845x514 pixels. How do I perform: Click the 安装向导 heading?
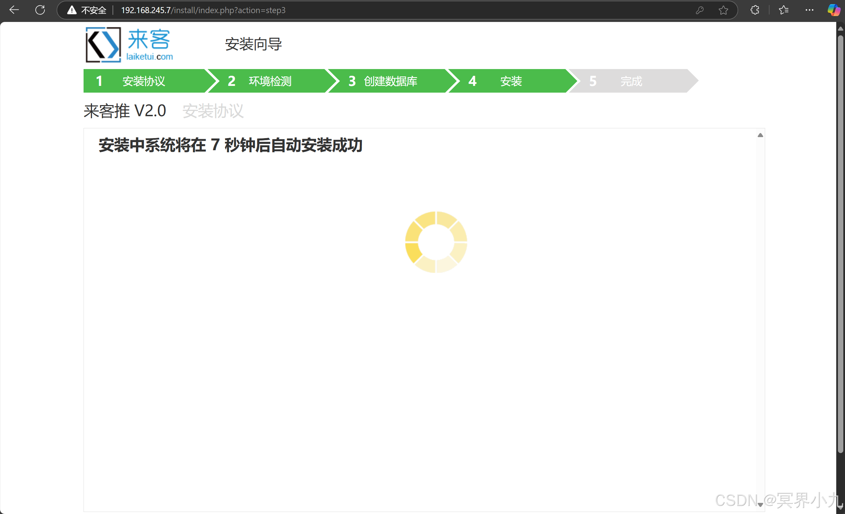pos(253,44)
